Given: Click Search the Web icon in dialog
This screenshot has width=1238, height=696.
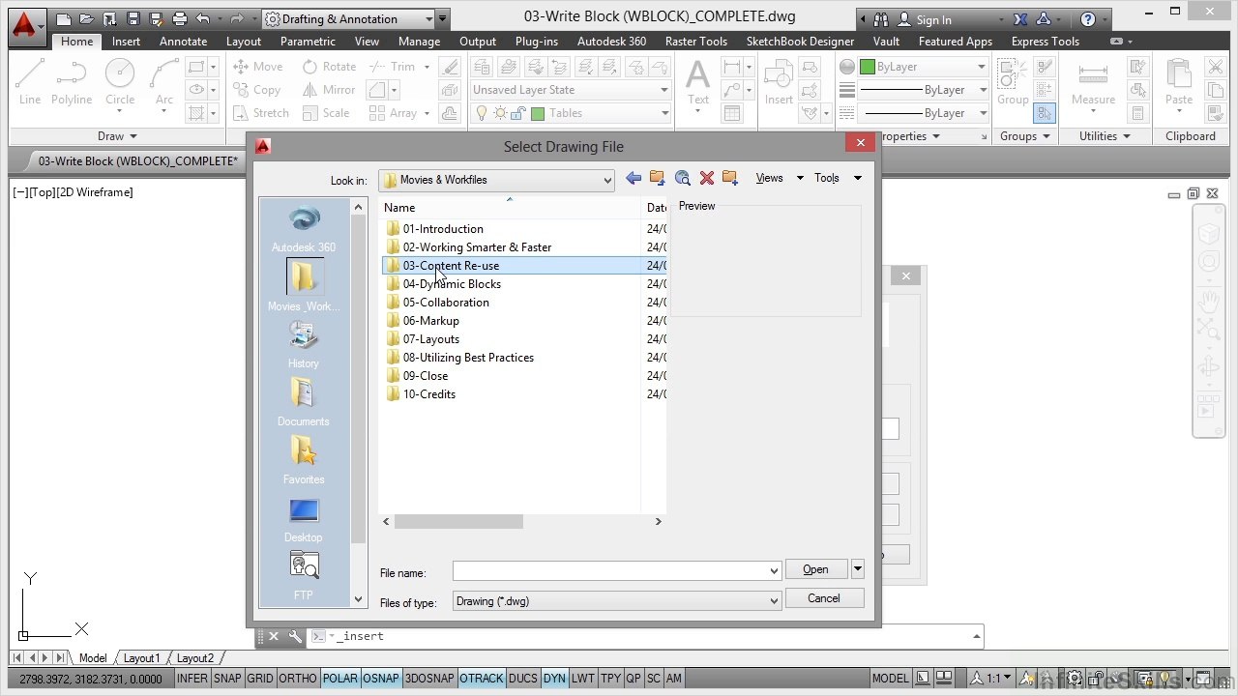Looking at the screenshot, I should point(683,178).
